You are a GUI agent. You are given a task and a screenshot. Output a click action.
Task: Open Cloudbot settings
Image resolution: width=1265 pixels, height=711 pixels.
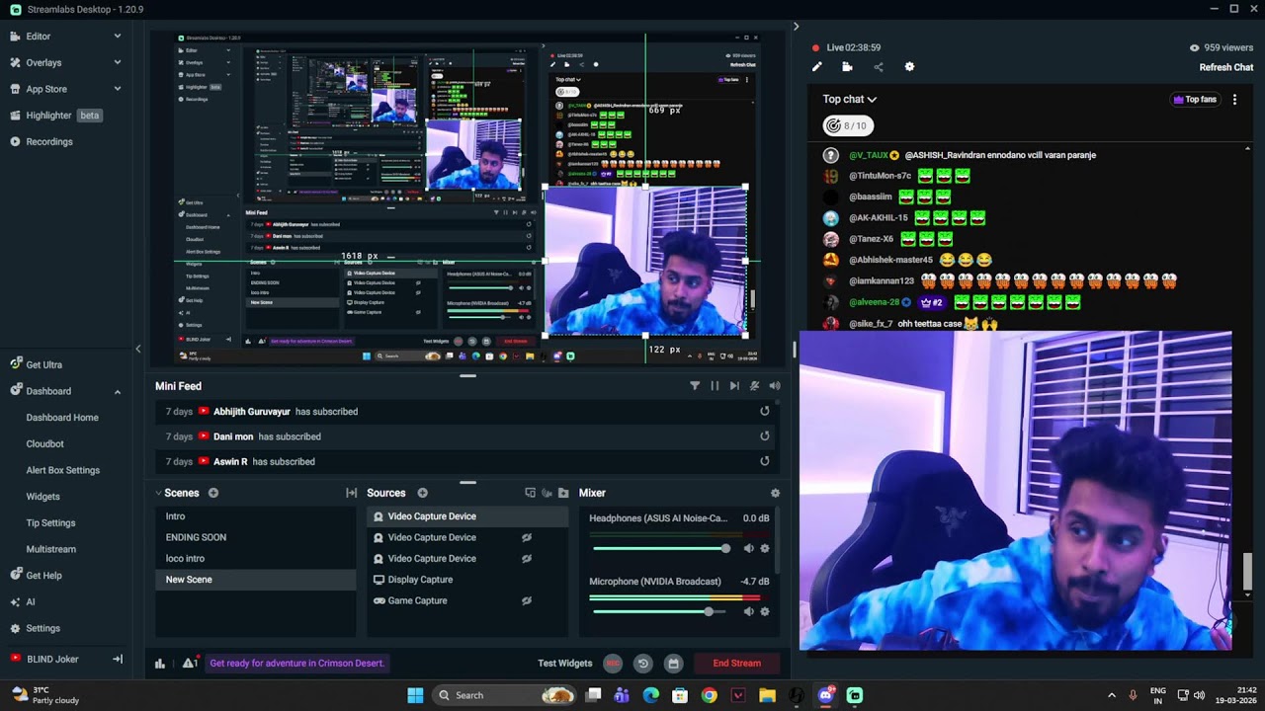click(44, 444)
